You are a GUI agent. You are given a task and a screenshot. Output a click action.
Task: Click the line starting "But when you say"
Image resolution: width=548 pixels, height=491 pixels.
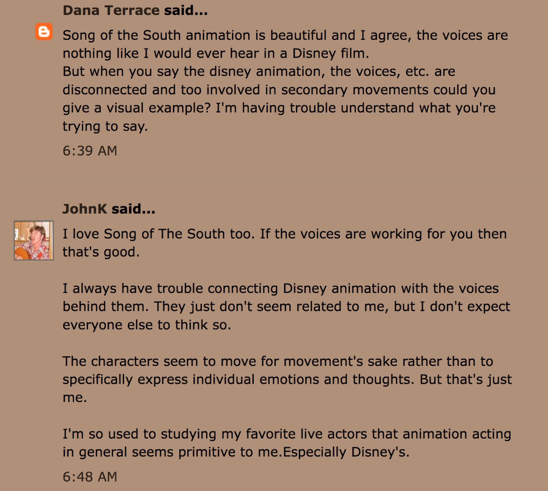(259, 71)
